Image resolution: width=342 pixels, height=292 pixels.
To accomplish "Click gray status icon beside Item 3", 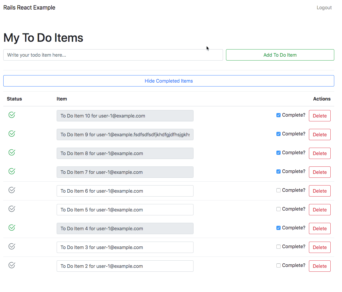I will 12,246.
